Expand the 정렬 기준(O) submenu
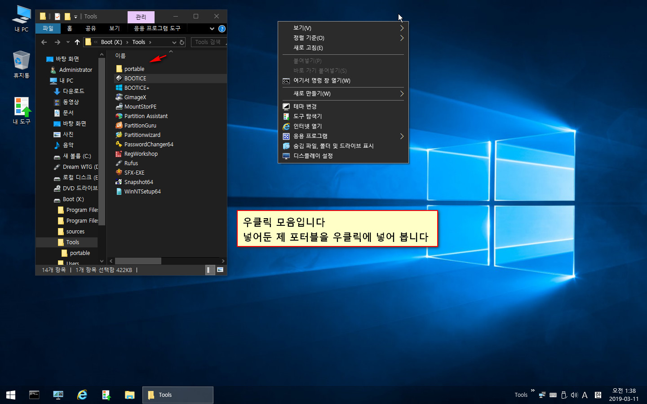Screen dimensions: 647x404 [343, 38]
